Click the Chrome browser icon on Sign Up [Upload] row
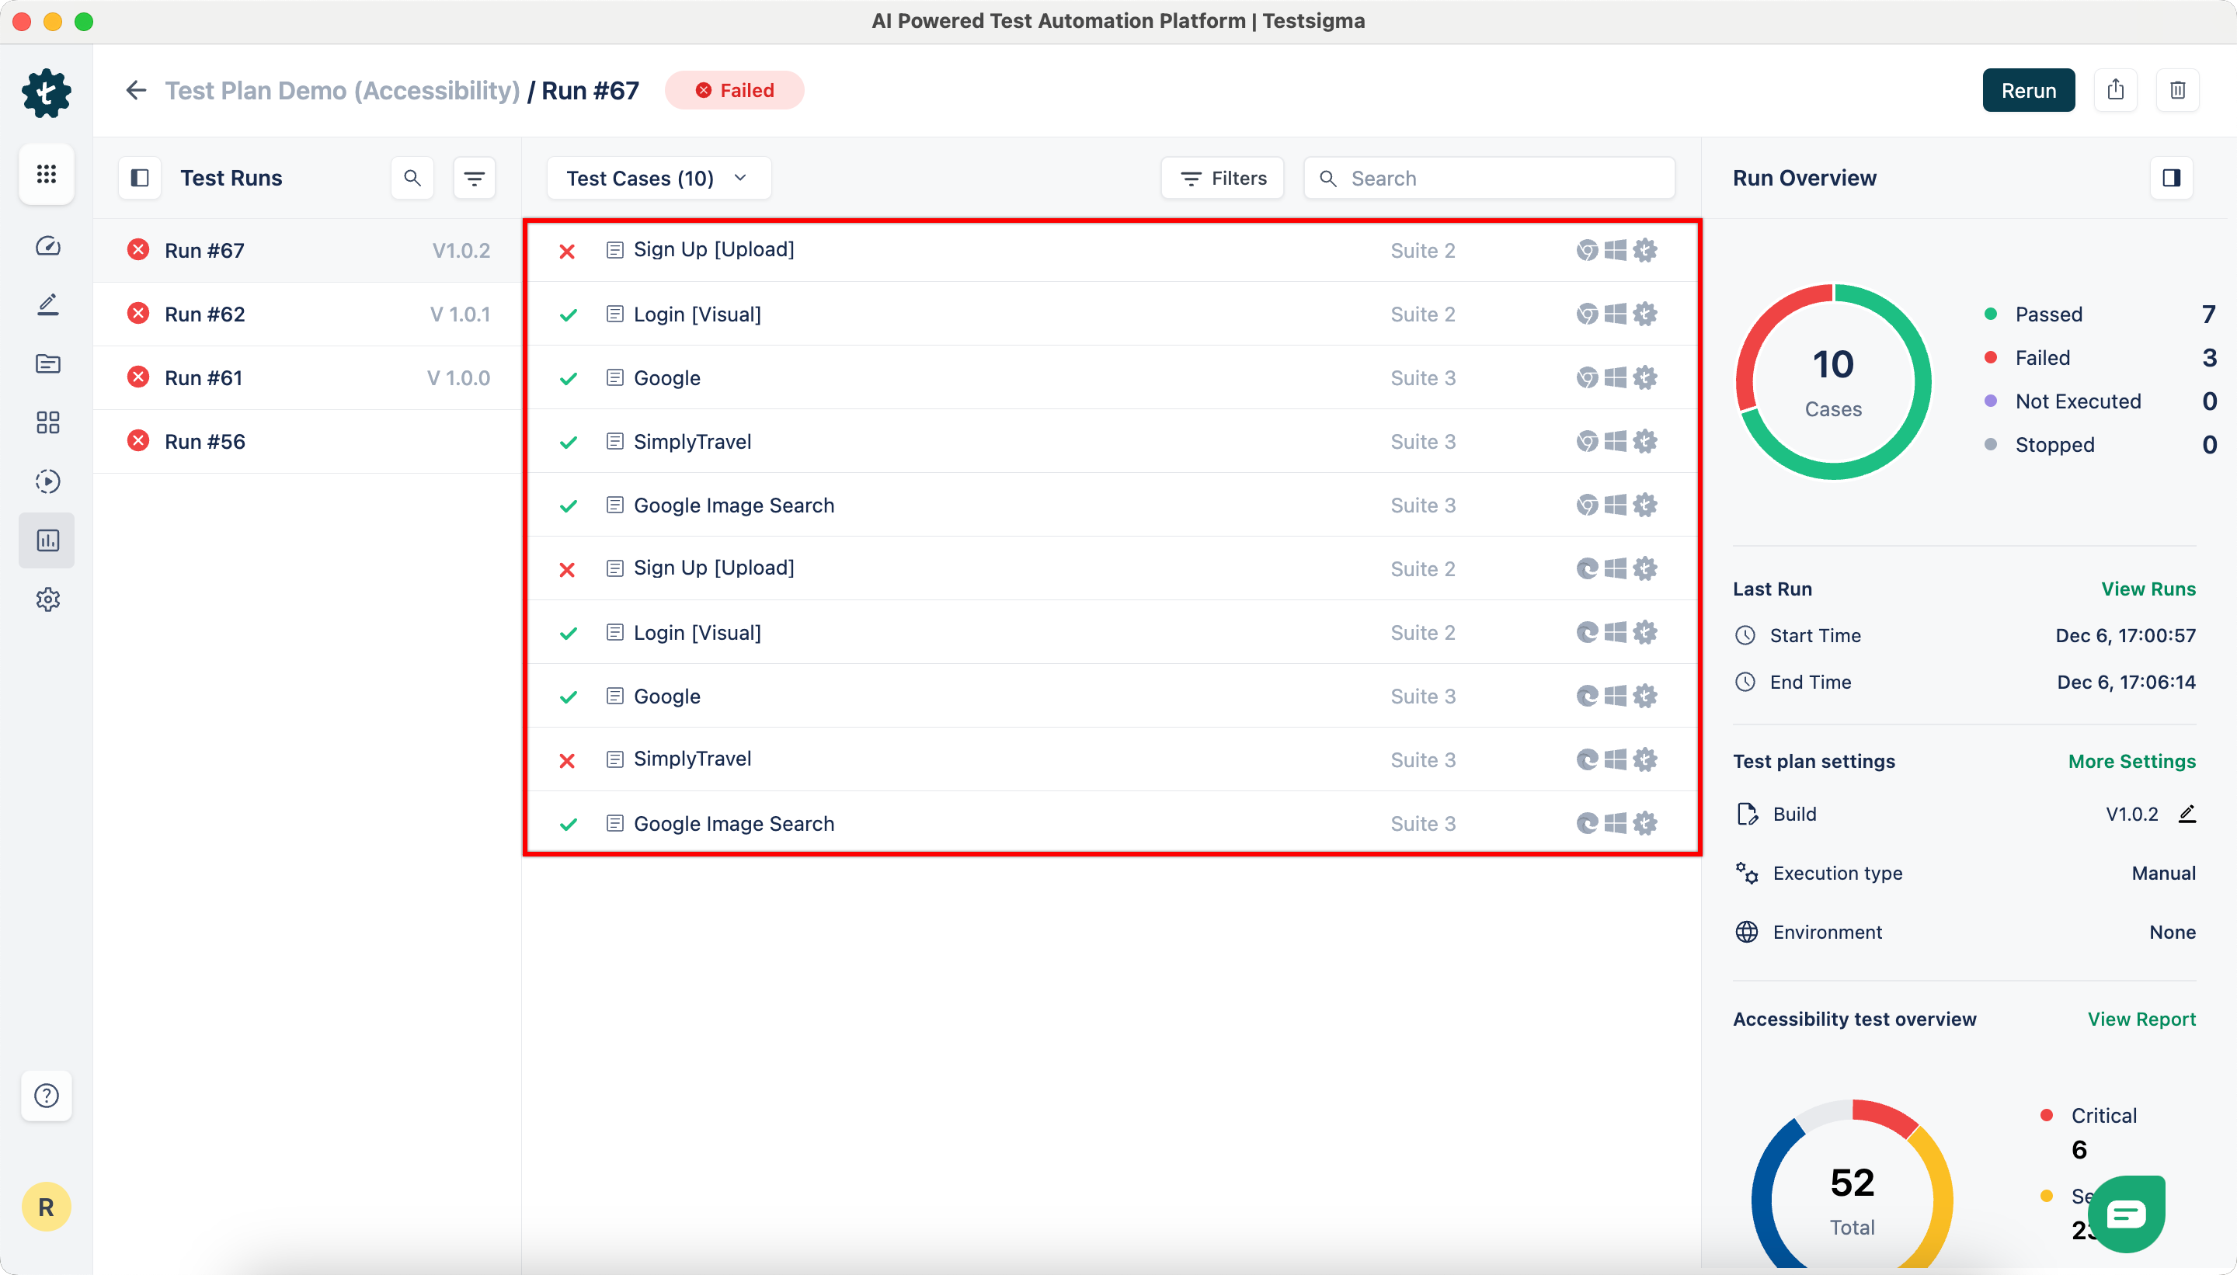 coord(1586,249)
